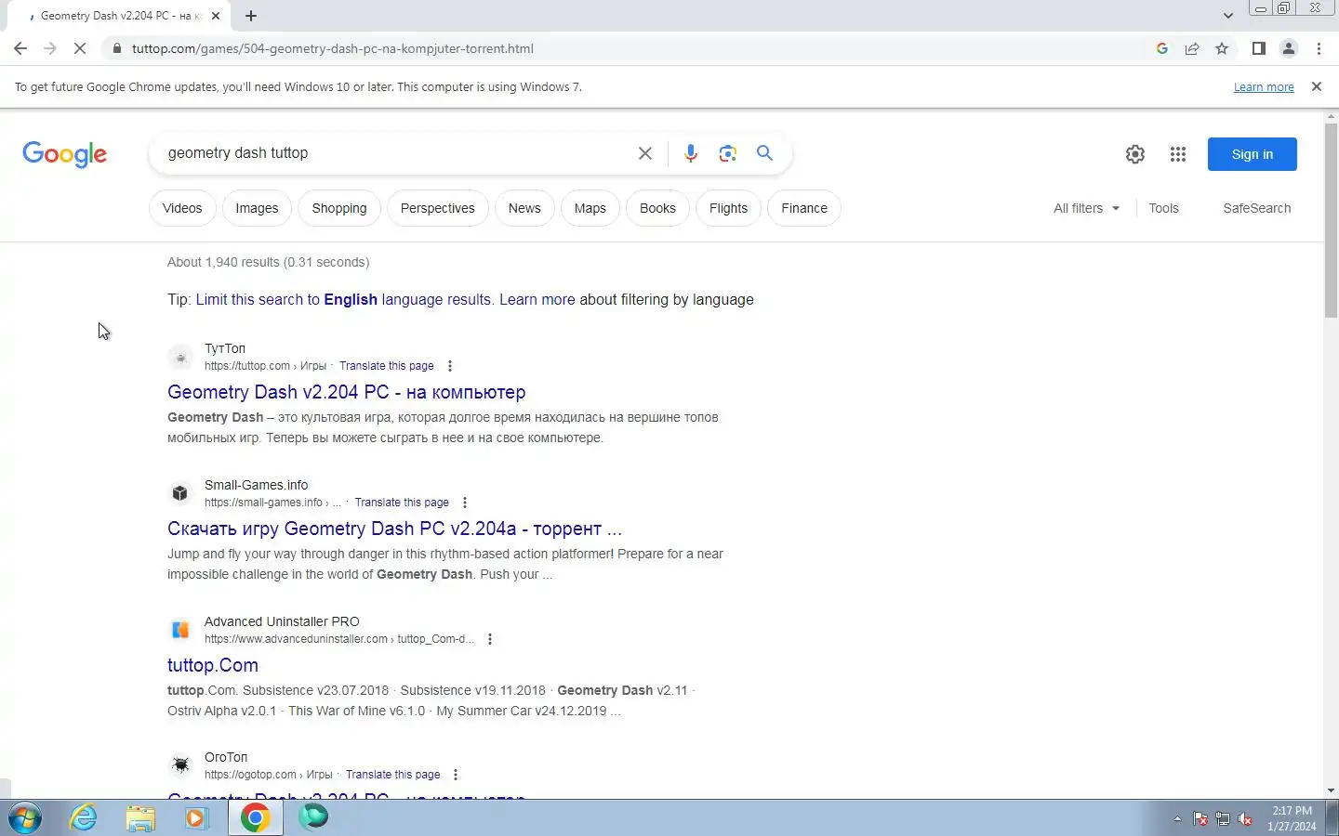Filter results by Images
Viewport: 1339px width, 836px height.
(257, 208)
